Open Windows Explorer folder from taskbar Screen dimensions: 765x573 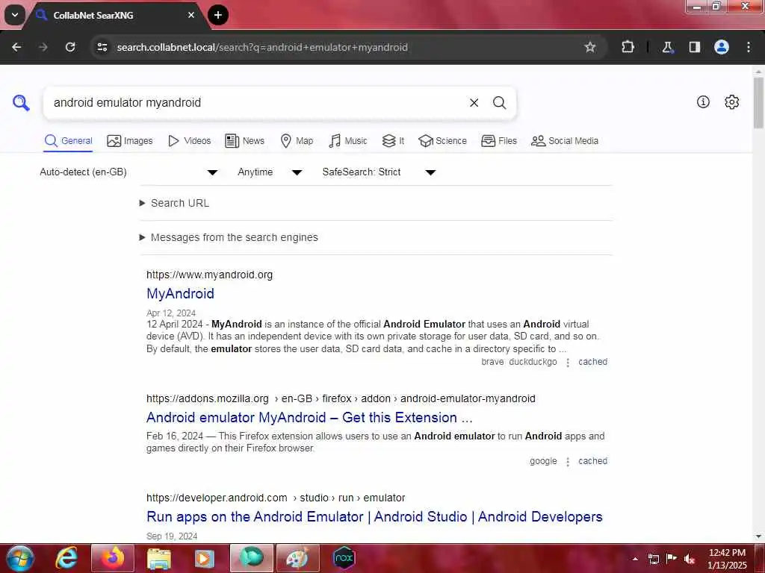[159, 558]
